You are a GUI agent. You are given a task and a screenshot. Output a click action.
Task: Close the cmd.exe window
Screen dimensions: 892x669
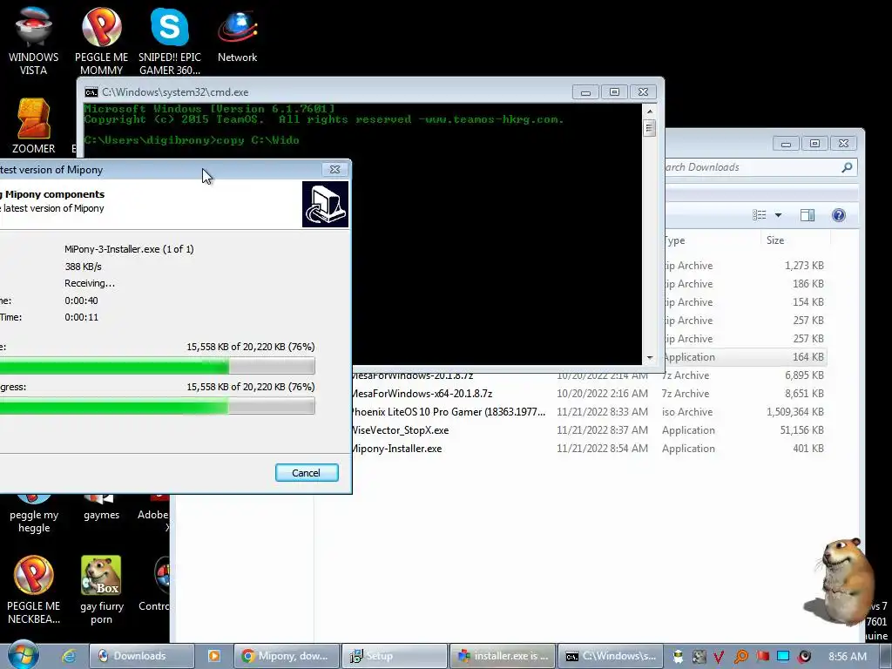[643, 92]
